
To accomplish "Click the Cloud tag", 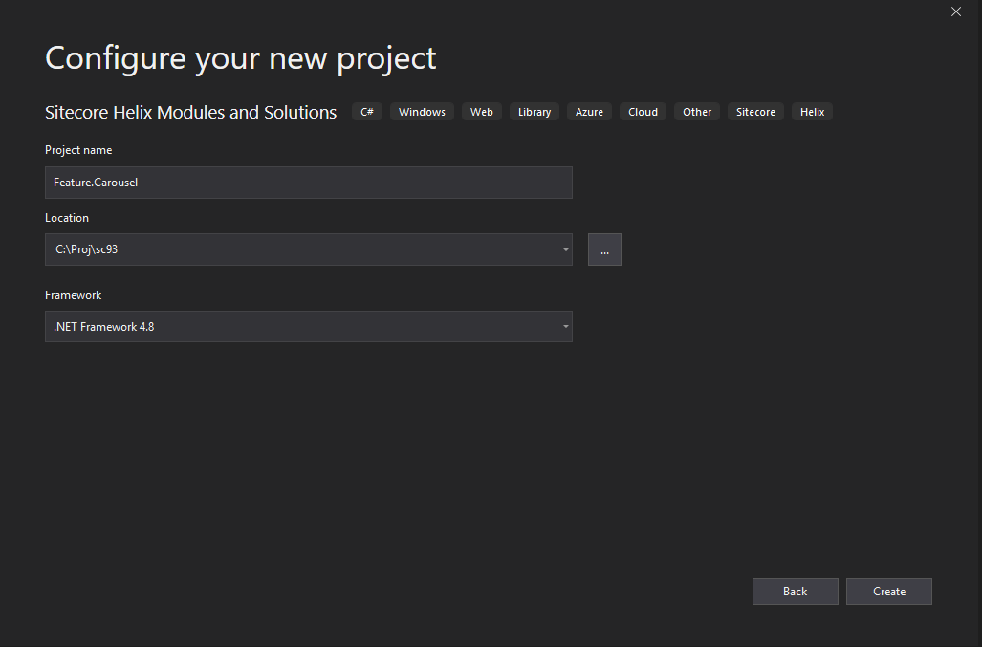I will (643, 112).
